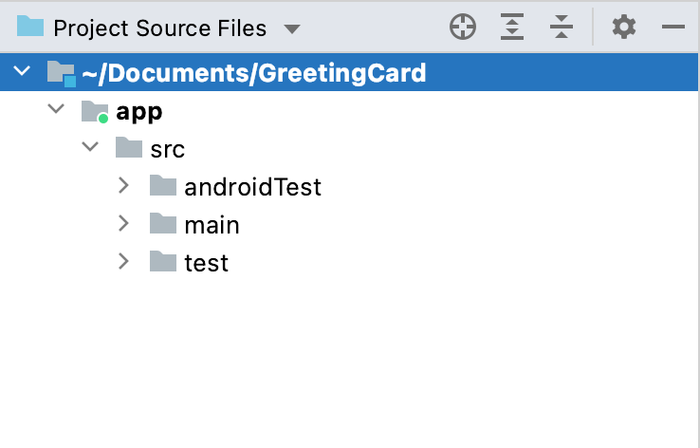Click the GreetingCard project root icon

point(61,73)
